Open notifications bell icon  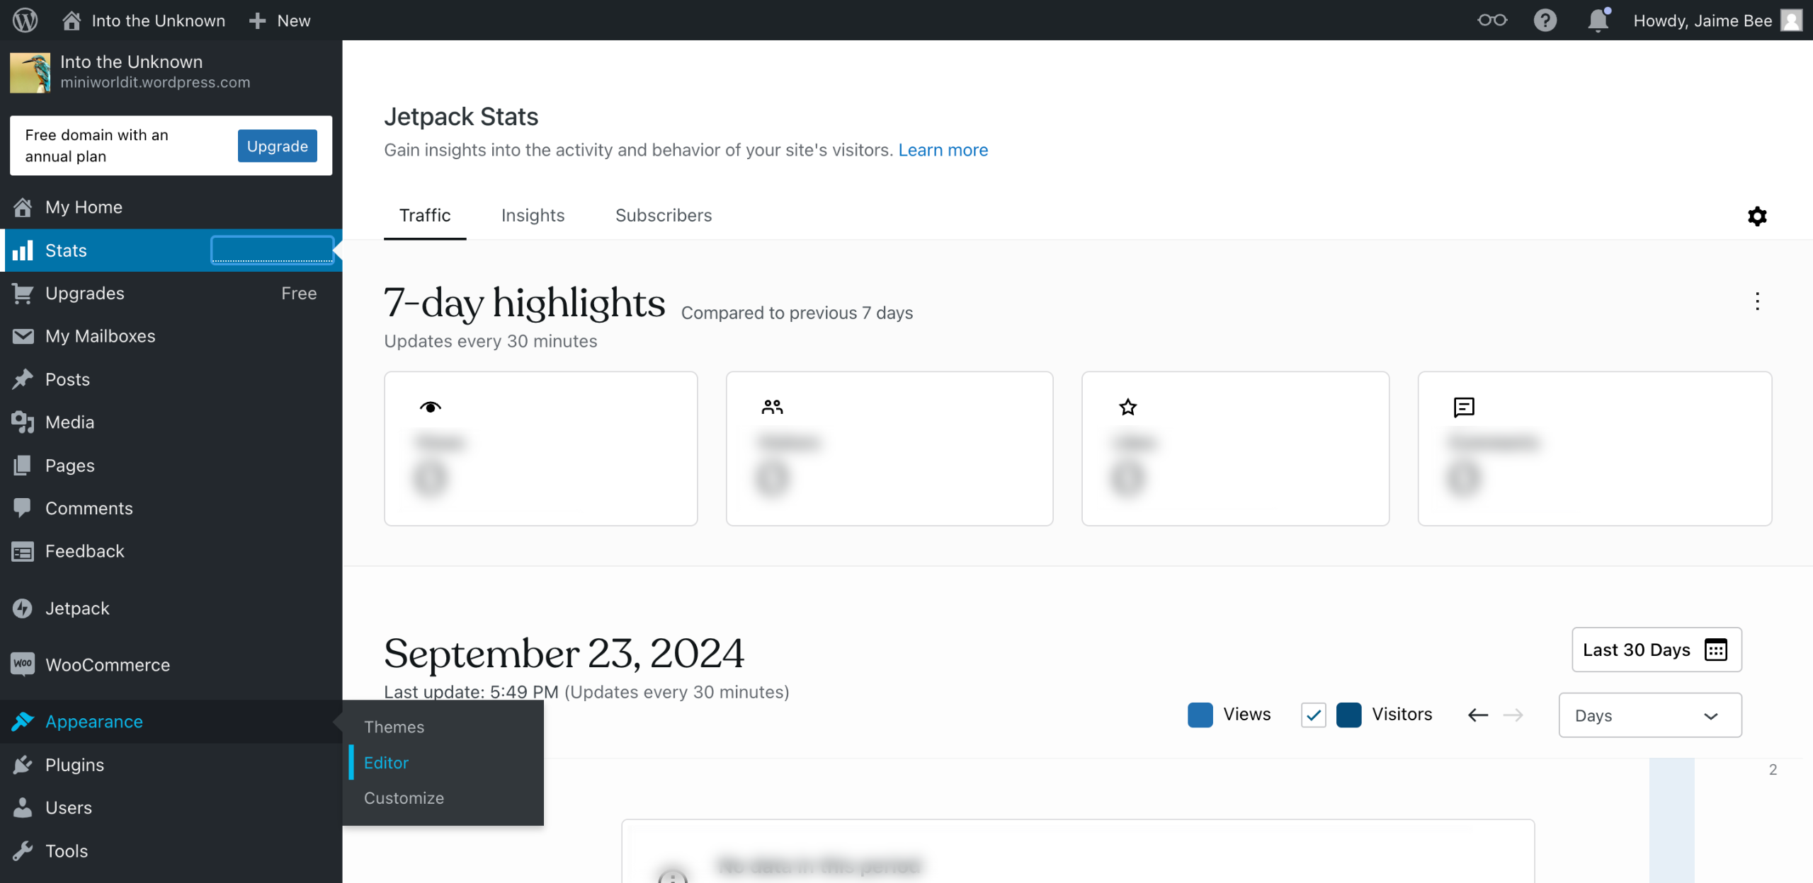click(1598, 20)
